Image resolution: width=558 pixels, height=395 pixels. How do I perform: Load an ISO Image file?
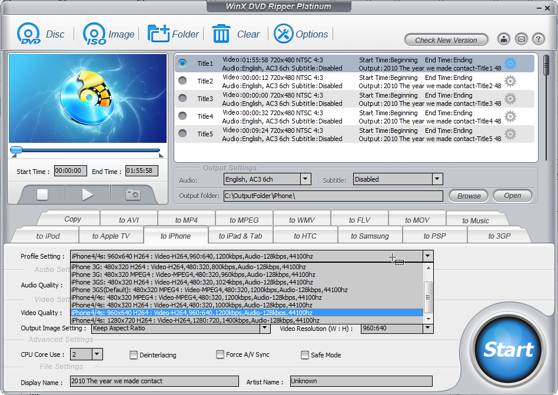[108, 34]
